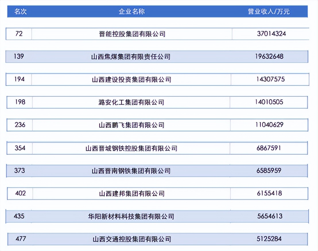This screenshot has height=251, width=318.
Task: Select 晋能控股集团有限公司 company name
Action: pyautogui.click(x=132, y=34)
